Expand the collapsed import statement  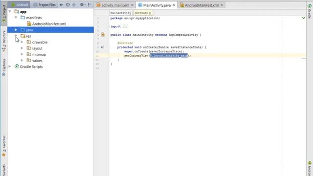pyautogui.click(x=125, y=26)
